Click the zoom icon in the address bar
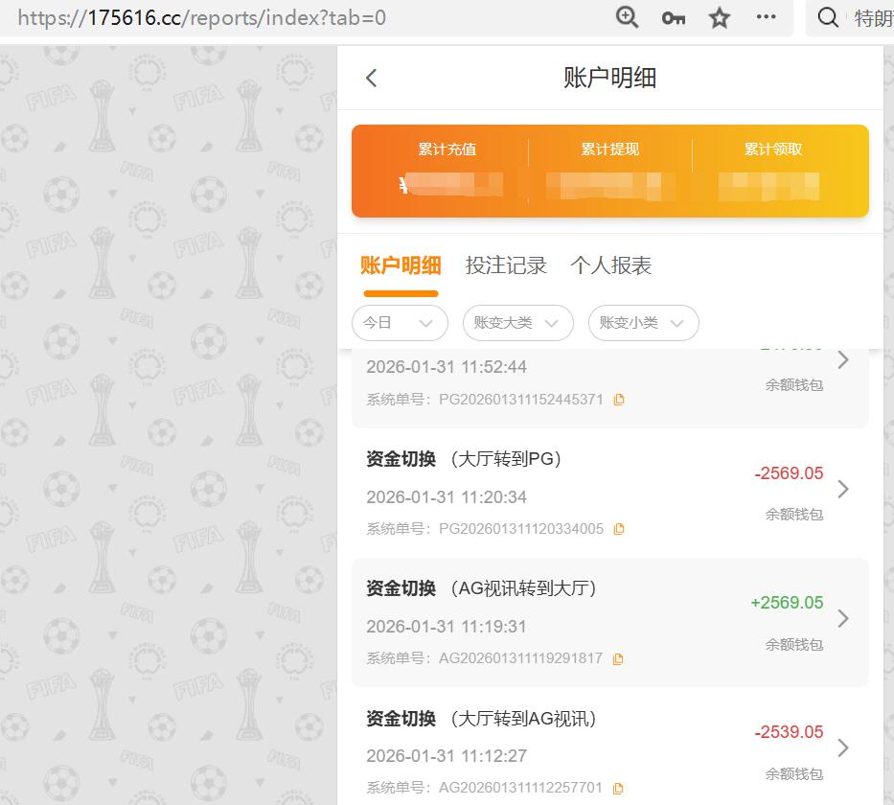Image resolution: width=894 pixels, height=805 pixels. [x=627, y=17]
